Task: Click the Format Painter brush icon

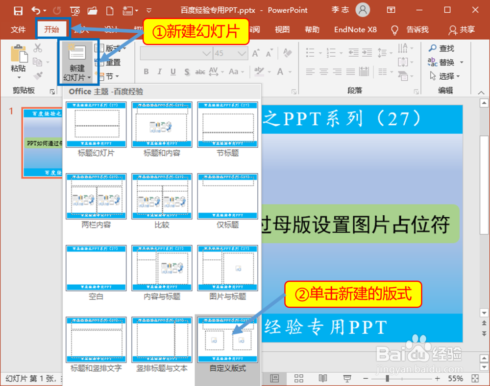Action: 38,75
